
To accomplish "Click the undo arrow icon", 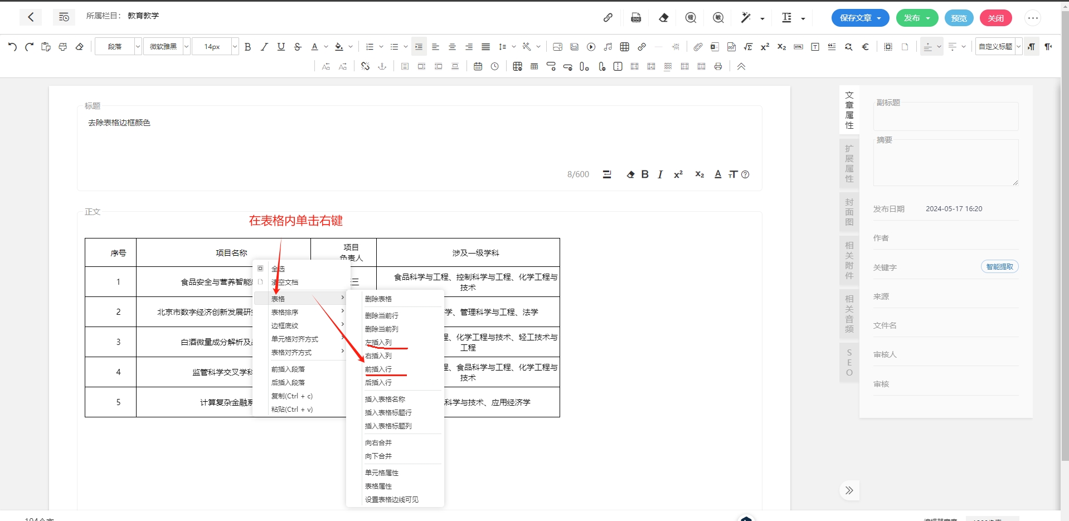I will pos(12,47).
